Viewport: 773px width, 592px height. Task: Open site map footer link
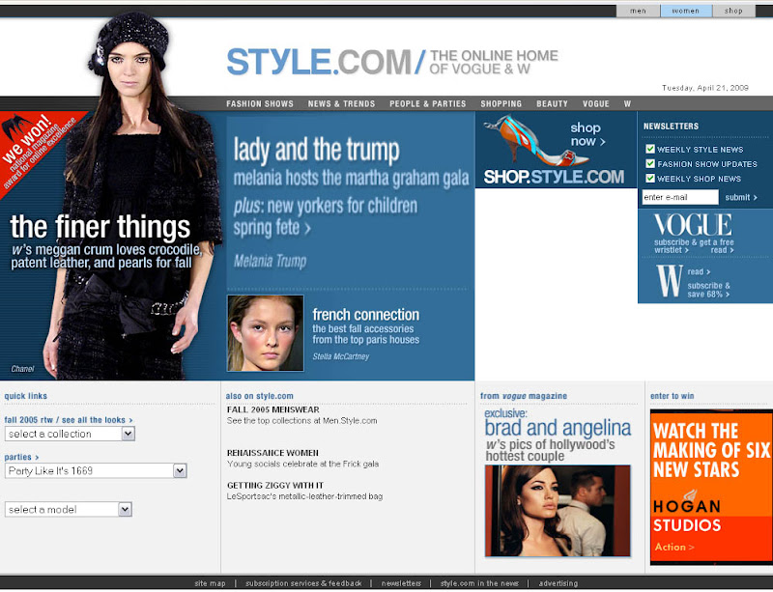[210, 583]
